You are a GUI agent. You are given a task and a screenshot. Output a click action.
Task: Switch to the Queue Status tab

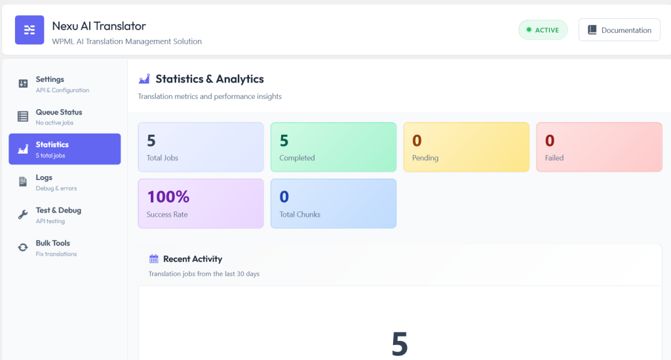pyautogui.click(x=65, y=117)
